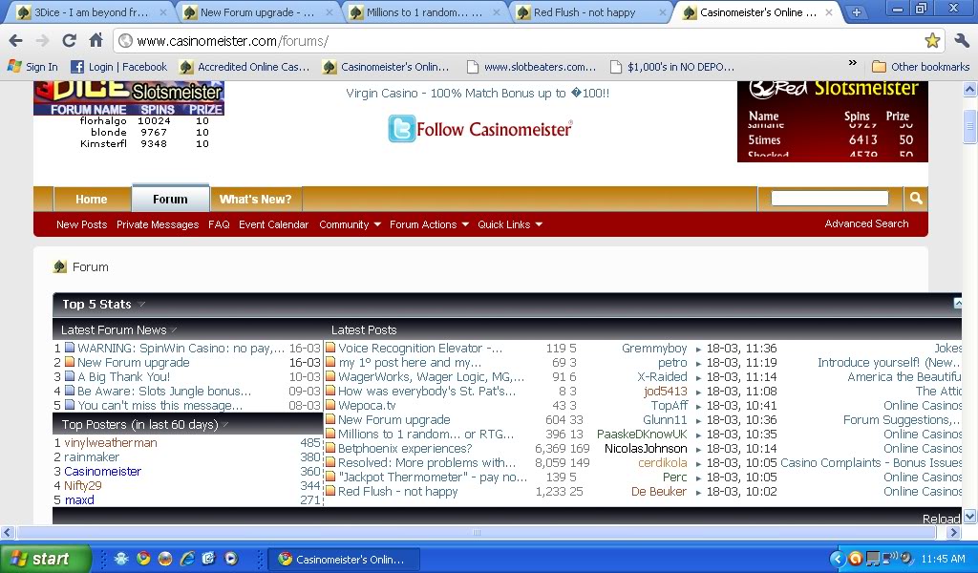Open www.slotbeaters.com bookmark
This screenshot has height=573, width=978.
[531, 67]
